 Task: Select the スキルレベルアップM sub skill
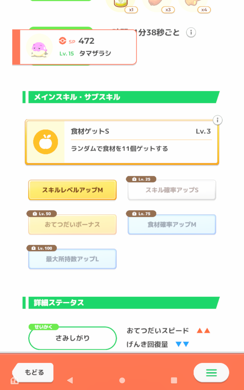72,190
